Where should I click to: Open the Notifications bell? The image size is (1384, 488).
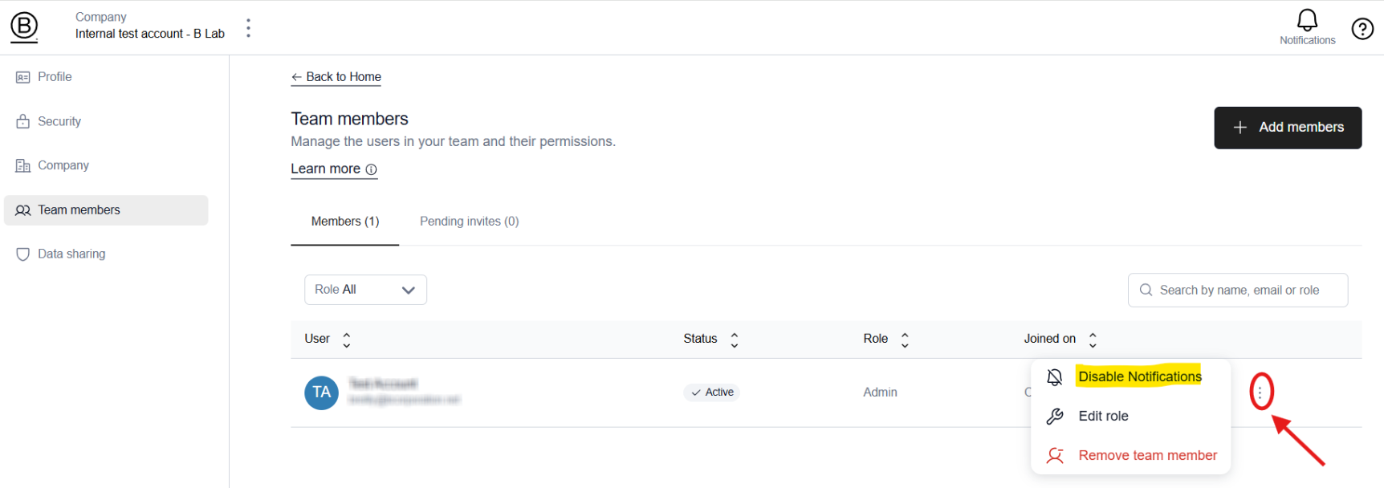tap(1307, 26)
